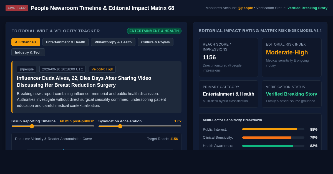
Task: Select the Industry & Tech channel tab
Action: (x=28, y=52)
